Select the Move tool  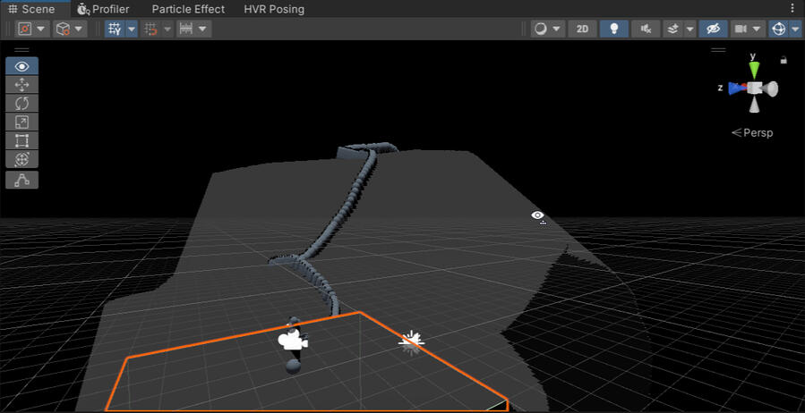point(22,85)
